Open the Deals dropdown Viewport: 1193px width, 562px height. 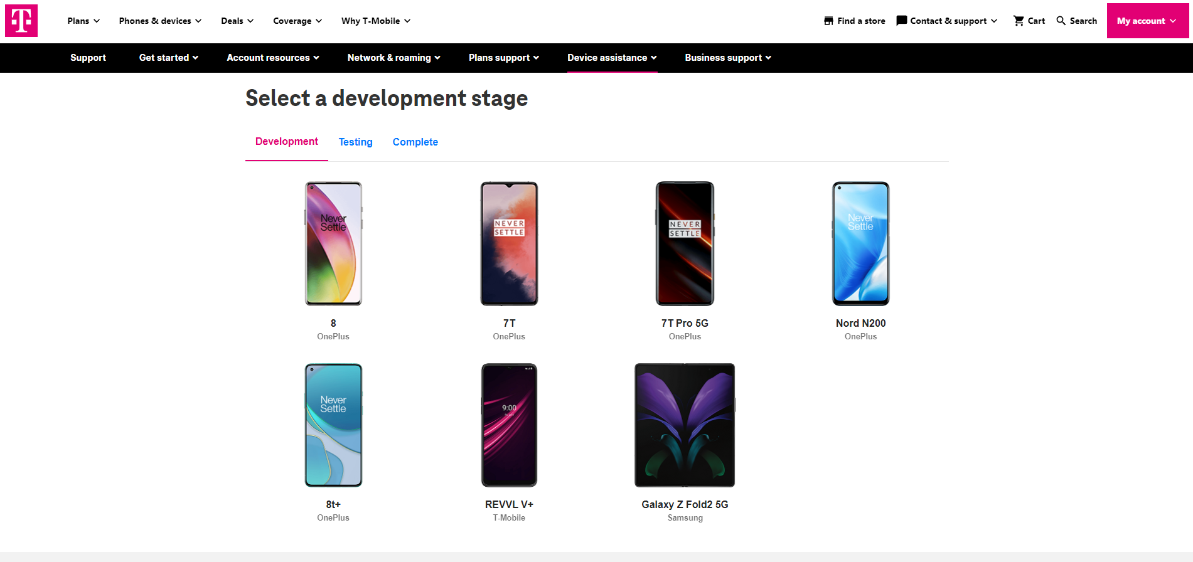point(237,21)
